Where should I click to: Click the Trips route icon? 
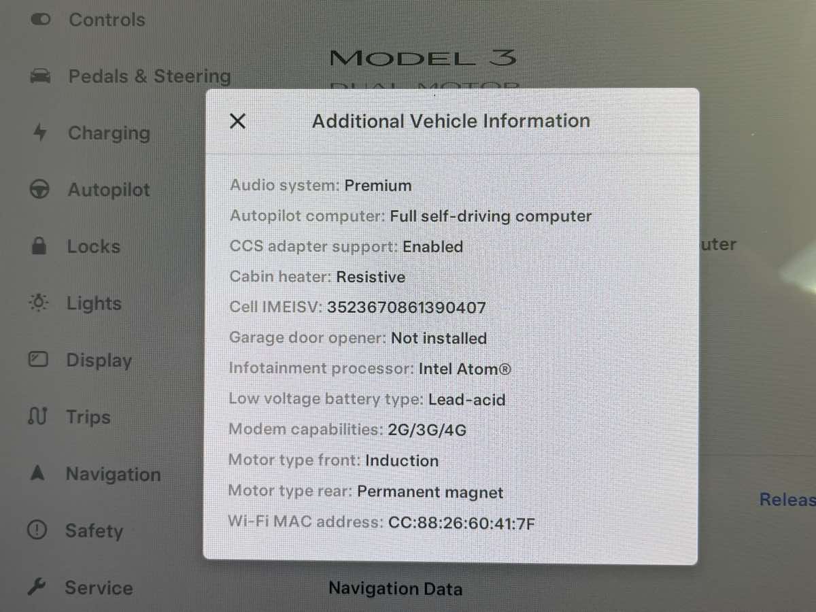[37, 416]
